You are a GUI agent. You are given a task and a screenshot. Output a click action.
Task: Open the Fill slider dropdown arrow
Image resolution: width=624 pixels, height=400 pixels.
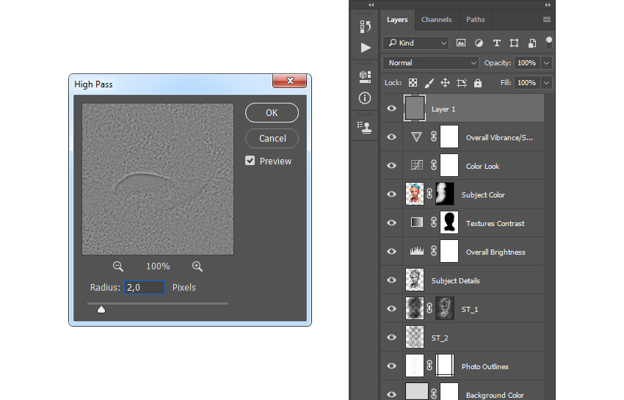tap(547, 83)
